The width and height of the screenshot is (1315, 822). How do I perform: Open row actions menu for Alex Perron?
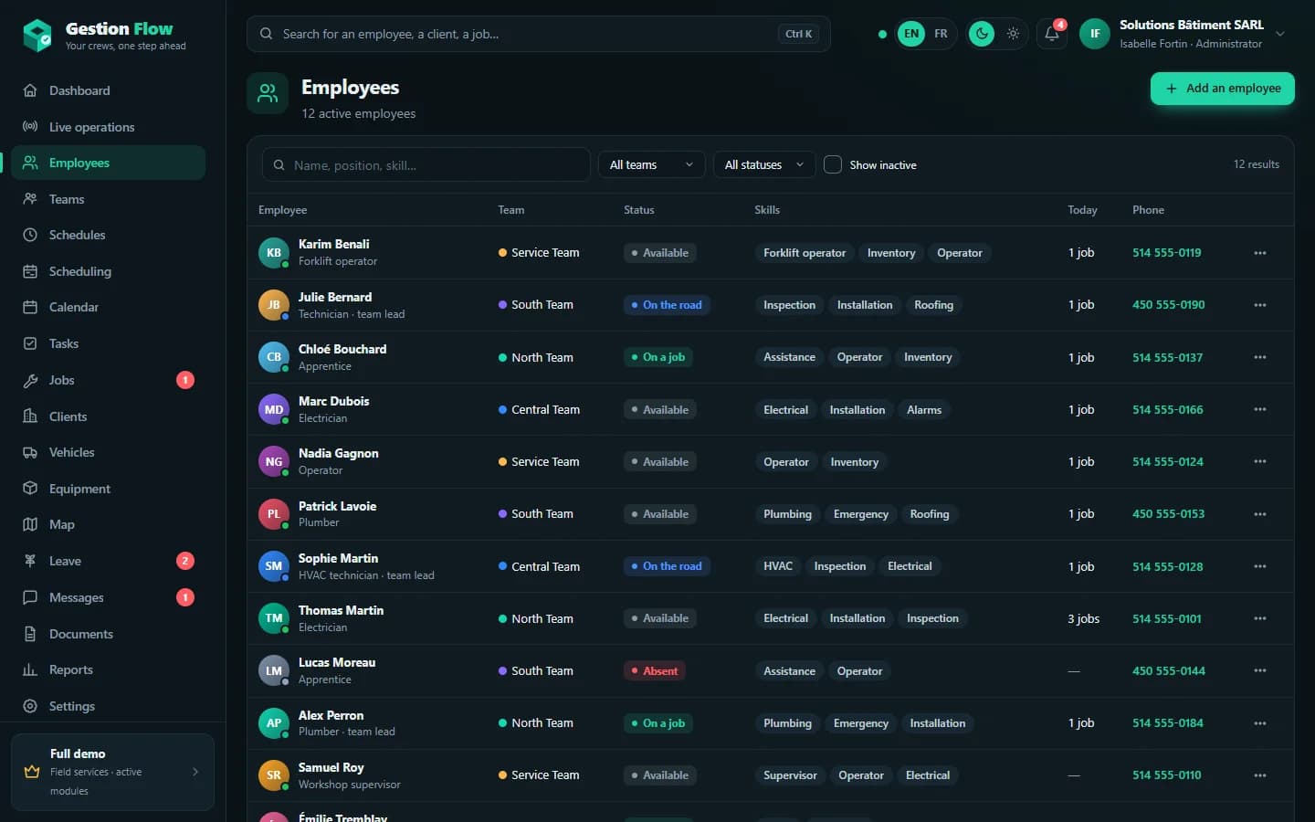pyautogui.click(x=1260, y=723)
